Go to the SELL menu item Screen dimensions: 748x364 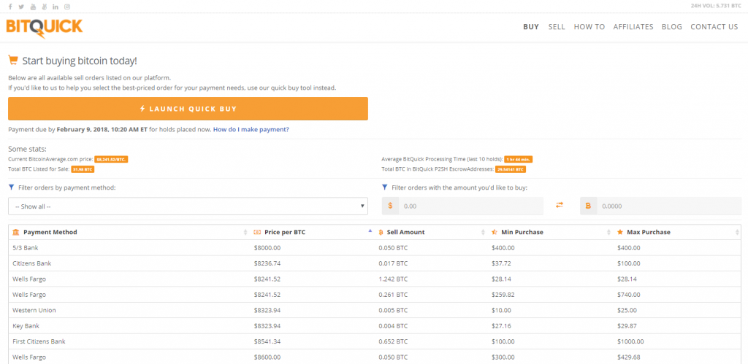557,27
